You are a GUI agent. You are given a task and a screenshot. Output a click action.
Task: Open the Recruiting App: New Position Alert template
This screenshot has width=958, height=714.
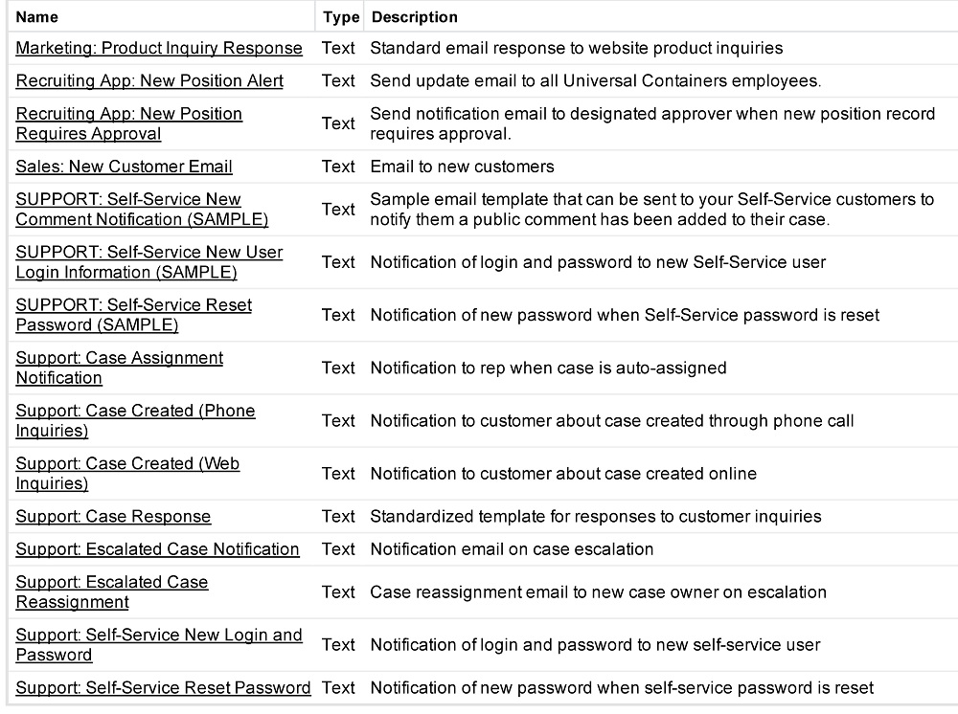click(x=148, y=80)
